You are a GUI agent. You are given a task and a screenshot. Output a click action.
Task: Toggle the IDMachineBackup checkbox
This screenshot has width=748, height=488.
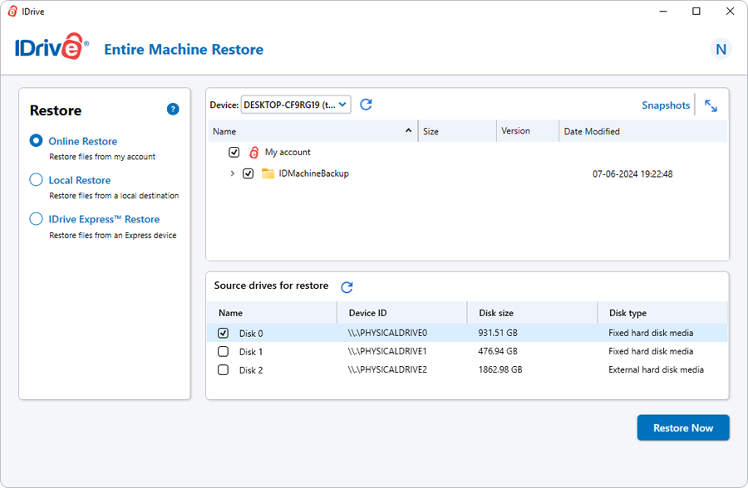[248, 174]
